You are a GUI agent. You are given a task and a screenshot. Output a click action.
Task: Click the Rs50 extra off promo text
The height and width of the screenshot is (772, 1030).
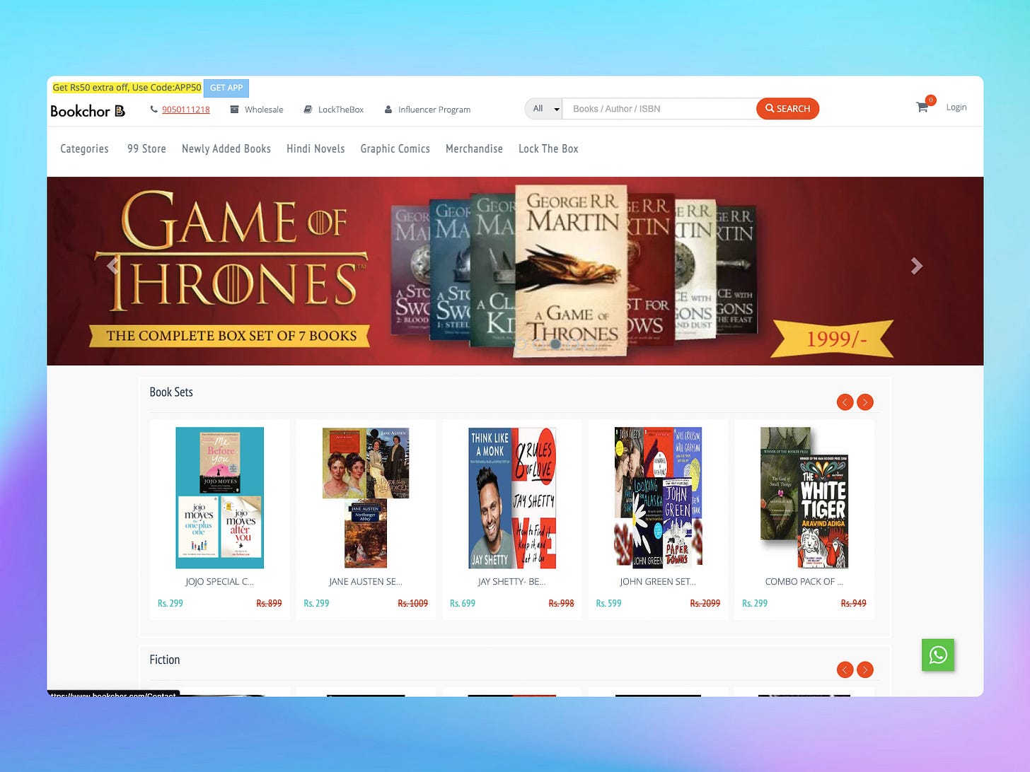pyautogui.click(x=127, y=88)
